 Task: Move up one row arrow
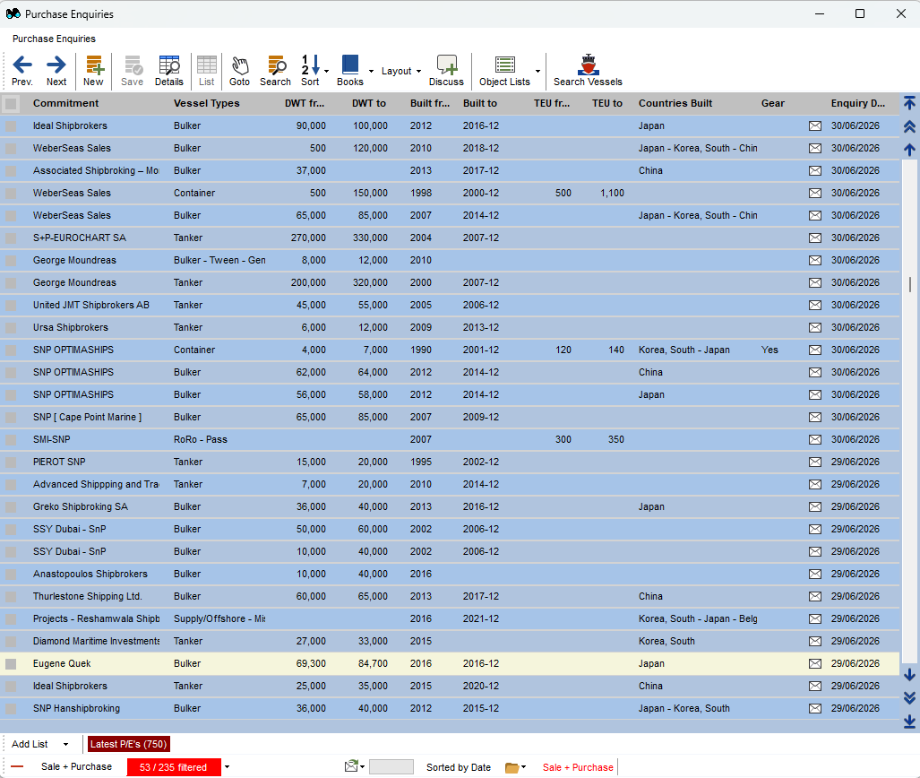[x=909, y=150]
